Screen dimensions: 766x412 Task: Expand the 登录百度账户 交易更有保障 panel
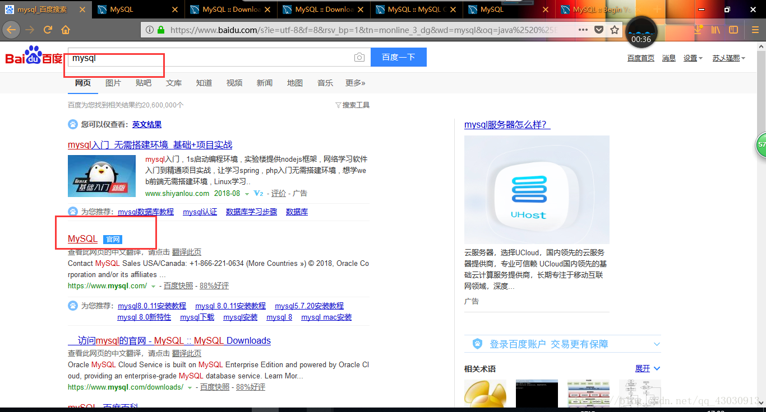562,344
